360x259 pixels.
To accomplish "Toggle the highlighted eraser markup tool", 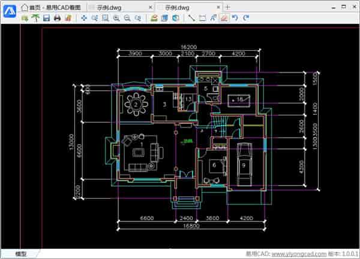I will click(x=224, y=19).
